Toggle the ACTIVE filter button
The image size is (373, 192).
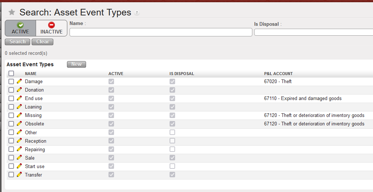pos(20,28)
